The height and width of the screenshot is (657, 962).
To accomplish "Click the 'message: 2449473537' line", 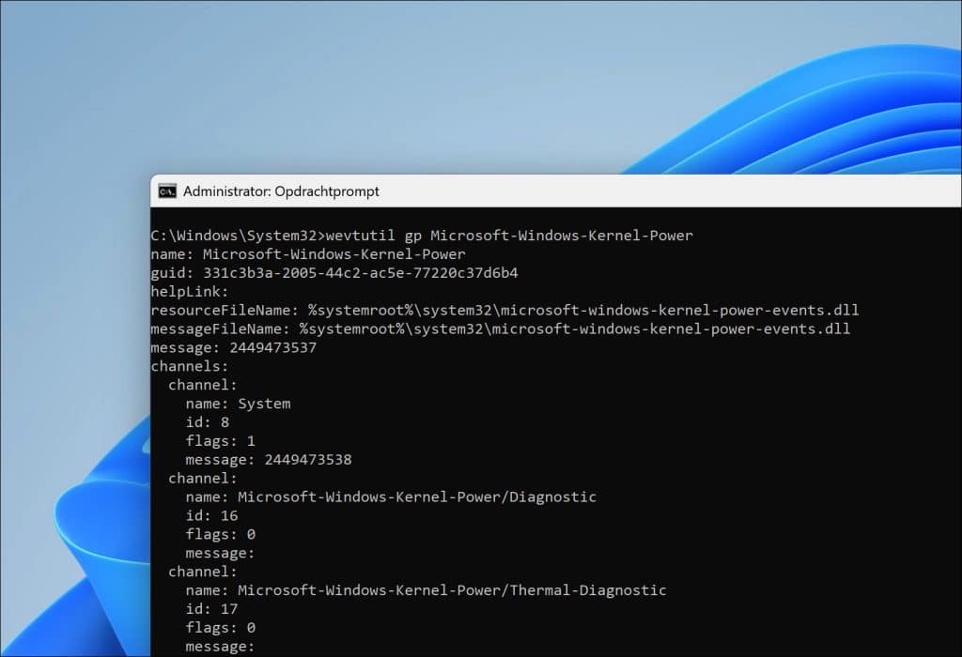I will (x=234, y=347).
